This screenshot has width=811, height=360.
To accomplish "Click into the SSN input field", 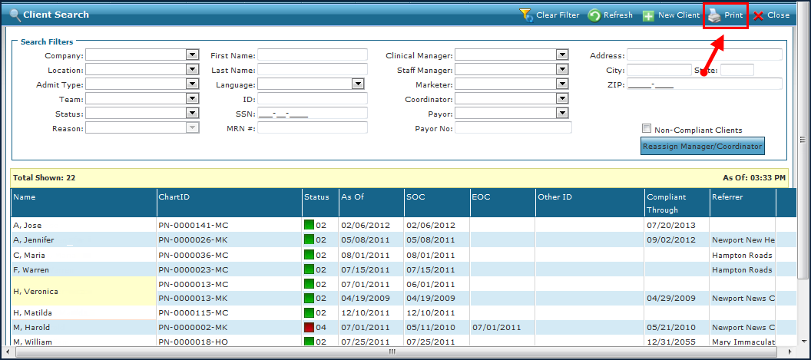I will (313, 114).
